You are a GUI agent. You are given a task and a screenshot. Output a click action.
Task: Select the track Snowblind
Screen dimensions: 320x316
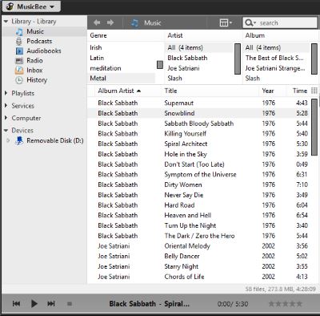(x=179, y=113)
